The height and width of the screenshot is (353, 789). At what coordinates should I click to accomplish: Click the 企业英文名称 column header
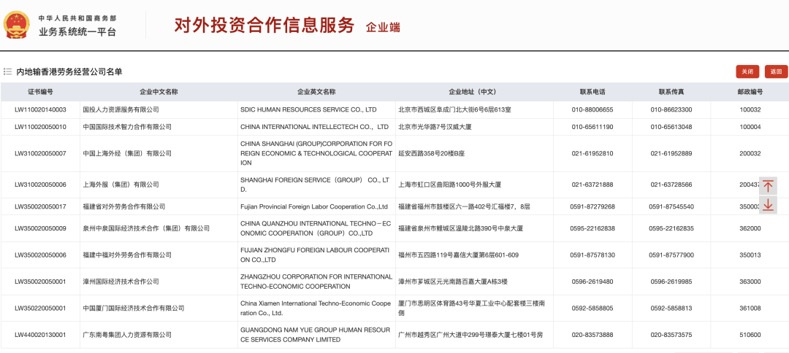click(316, 92)
